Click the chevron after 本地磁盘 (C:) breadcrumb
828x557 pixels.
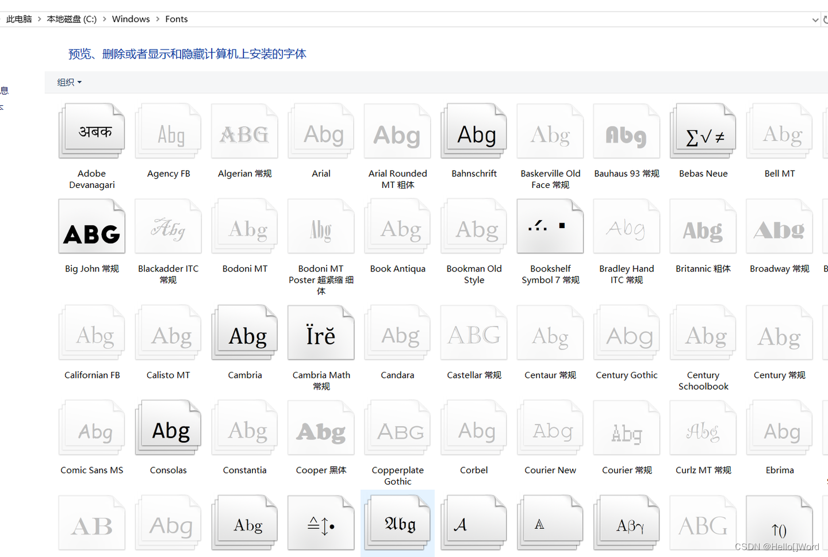[105, 19]
